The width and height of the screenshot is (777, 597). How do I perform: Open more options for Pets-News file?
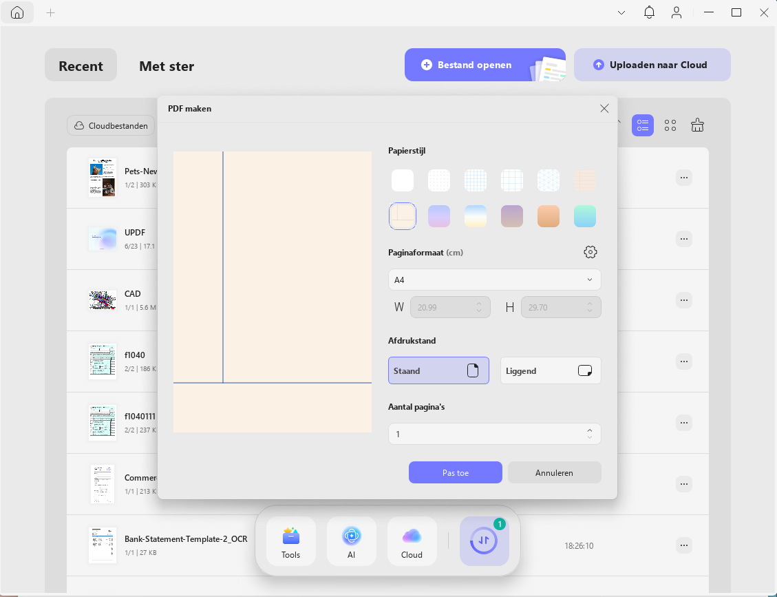684,178
